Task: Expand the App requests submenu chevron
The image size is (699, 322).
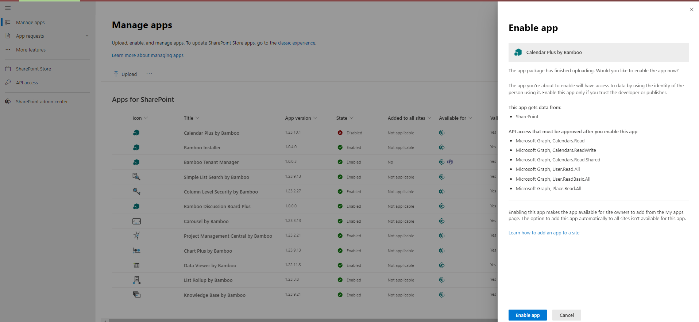Action: coord(87,36)
